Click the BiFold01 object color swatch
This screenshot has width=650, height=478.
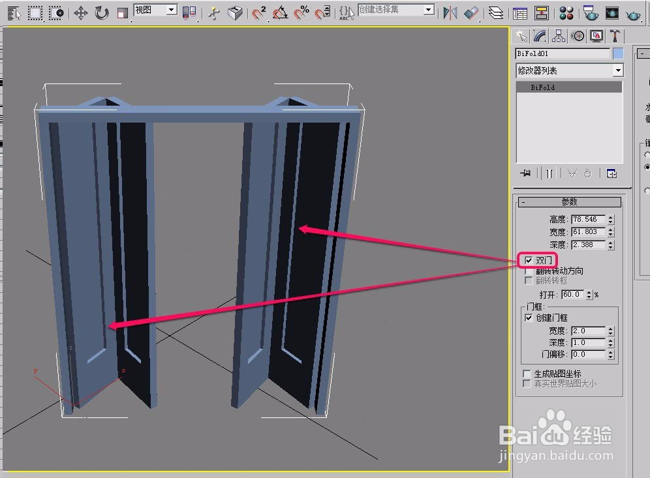pyautogui.click(x=617, y=53)
